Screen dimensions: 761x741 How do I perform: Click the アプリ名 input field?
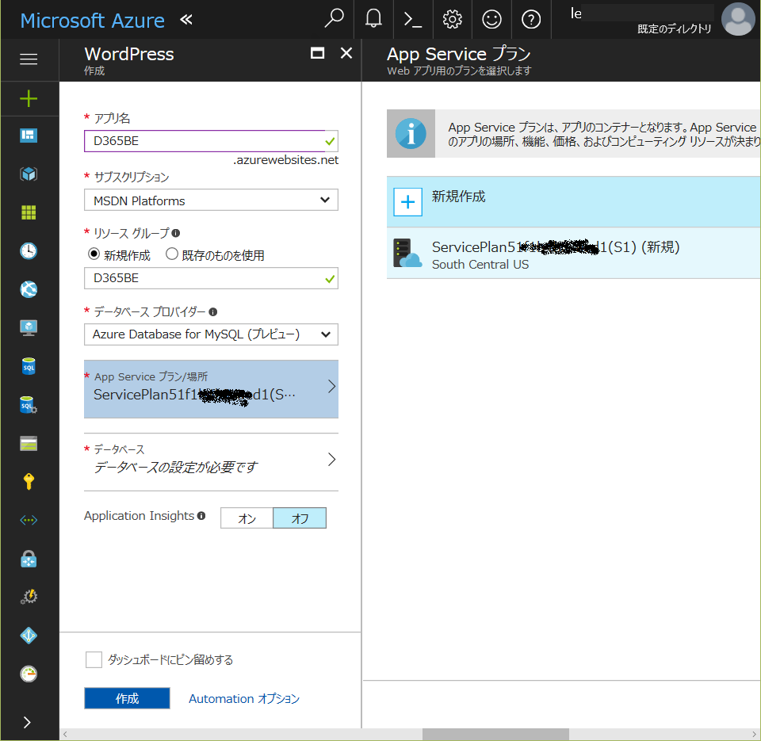tap(211, 141)
